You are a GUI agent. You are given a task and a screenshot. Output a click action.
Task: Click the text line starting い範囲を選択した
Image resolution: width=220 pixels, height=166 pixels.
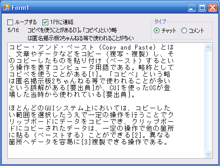tap(91, 115)
